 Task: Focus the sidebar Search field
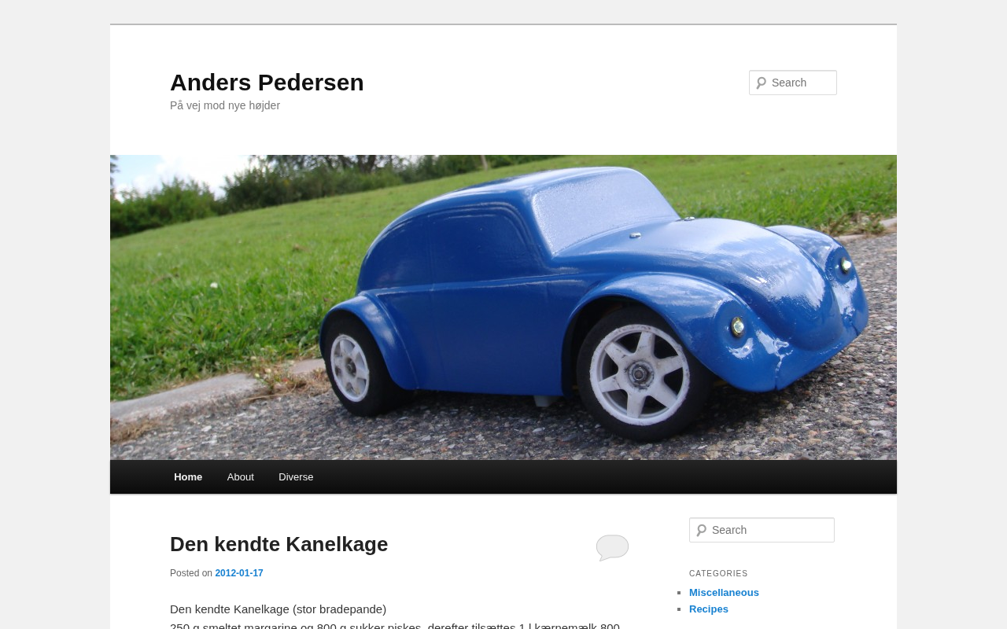coord(762,530)
